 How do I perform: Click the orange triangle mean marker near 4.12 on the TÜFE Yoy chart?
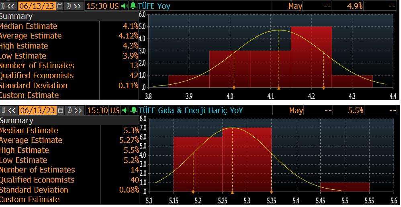coord(279,88)
